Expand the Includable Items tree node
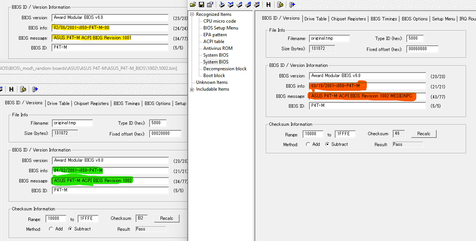The width and height of the screenshot is (476, 241). 192,89
